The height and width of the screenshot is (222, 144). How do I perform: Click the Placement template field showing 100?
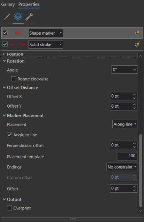coord(127,156)
